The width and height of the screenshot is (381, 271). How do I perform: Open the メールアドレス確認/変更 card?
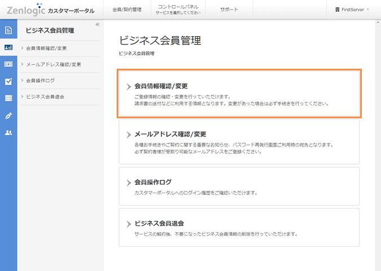pyautogui.click(x=239, y=141)
